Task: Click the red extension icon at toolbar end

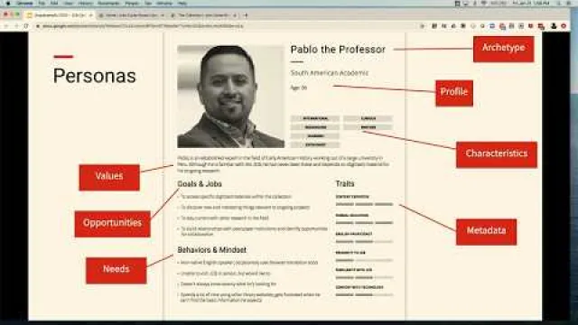Action: tap(564, 26)
